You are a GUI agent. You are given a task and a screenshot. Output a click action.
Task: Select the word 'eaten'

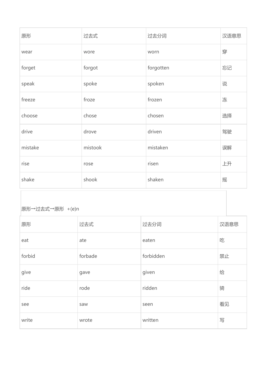tap(149, 240)
